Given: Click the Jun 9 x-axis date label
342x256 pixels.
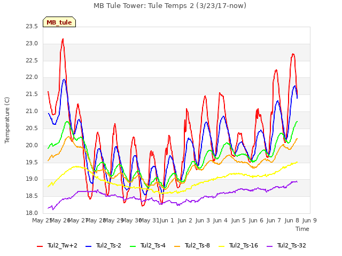Looking at the screenshot, I should click(x=309, y=220).
